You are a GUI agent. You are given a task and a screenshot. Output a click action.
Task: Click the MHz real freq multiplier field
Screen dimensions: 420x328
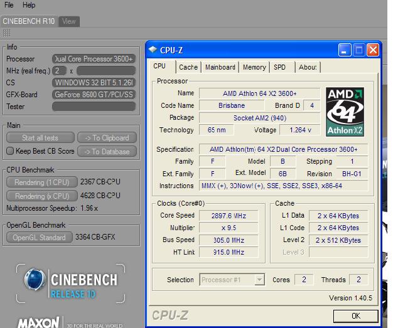coord(59,71)
